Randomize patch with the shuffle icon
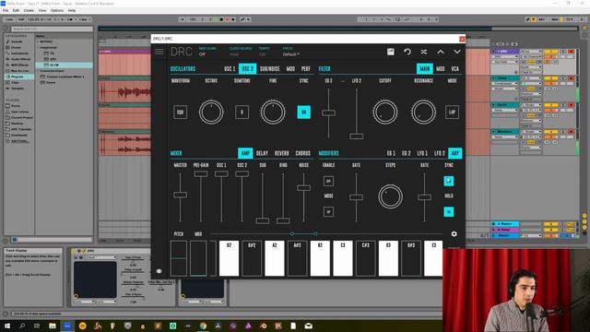This screenshot has height=332, width=590. pyautogui.click(x=424, y=52)
